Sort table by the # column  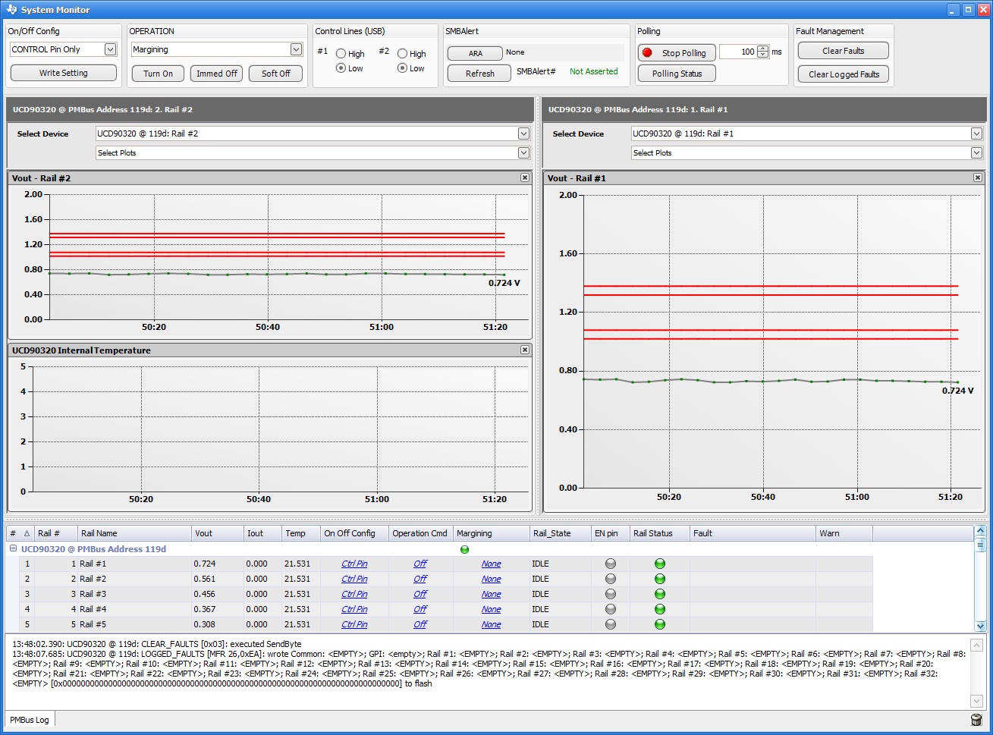[x=20, y=533]
